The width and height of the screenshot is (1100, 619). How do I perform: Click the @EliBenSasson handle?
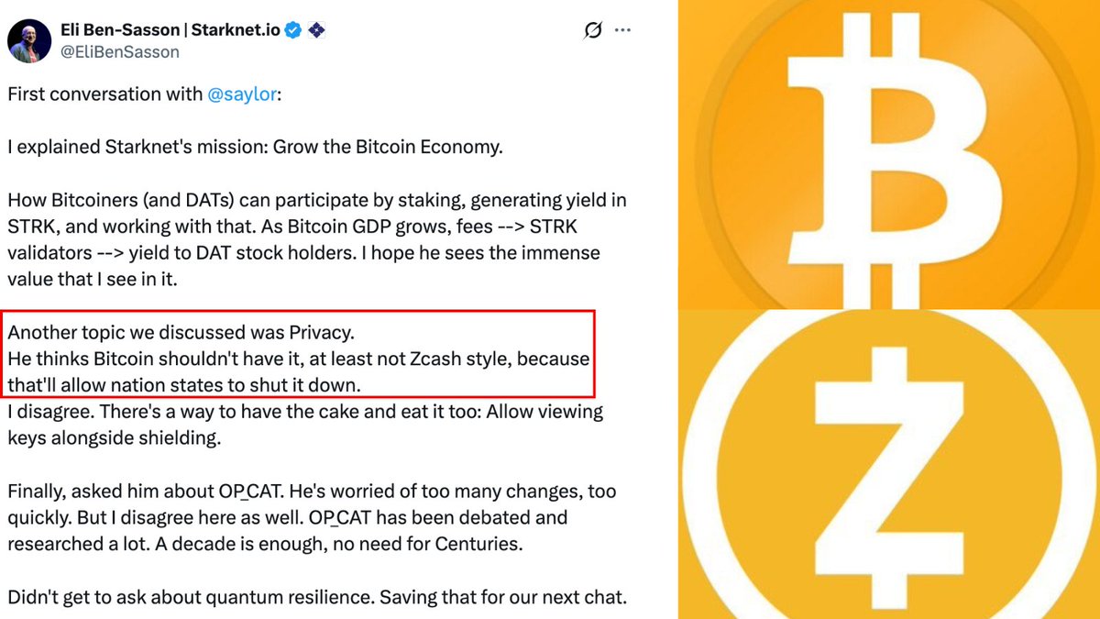point(120,52)
